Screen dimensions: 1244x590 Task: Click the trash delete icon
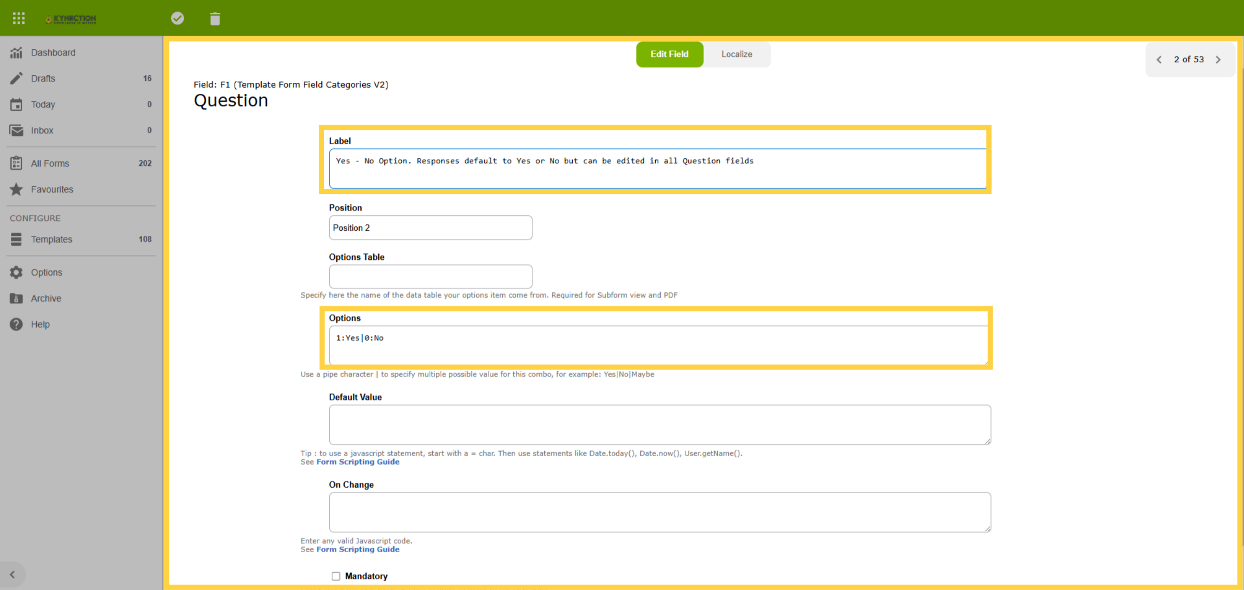tap(215, 19)
